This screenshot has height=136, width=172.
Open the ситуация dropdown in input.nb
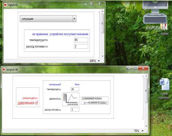(48, 19)
